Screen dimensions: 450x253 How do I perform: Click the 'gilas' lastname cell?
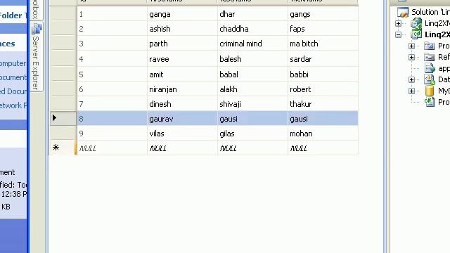click(252, 134)
